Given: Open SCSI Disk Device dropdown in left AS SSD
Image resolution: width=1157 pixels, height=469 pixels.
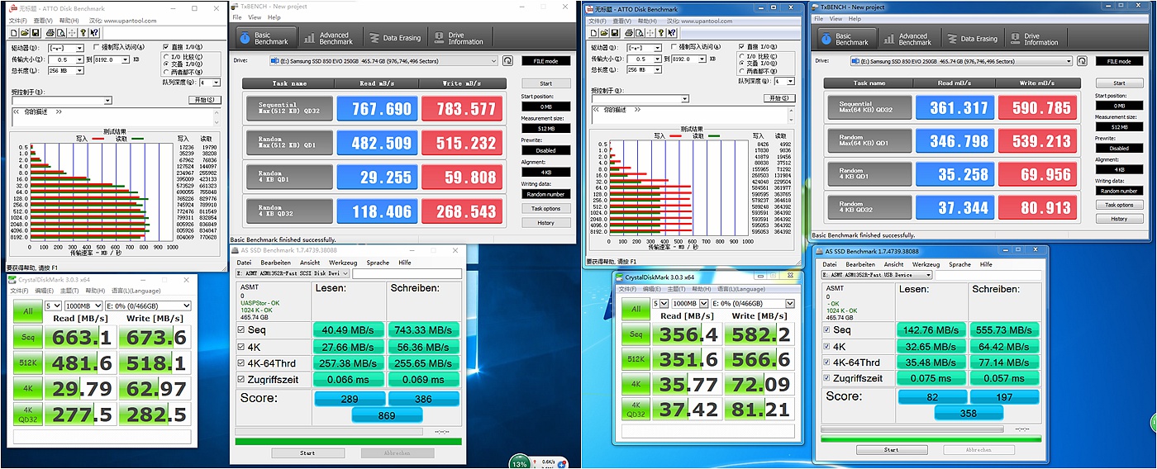Looking at the screenshot, I should (x=293, y=273).
